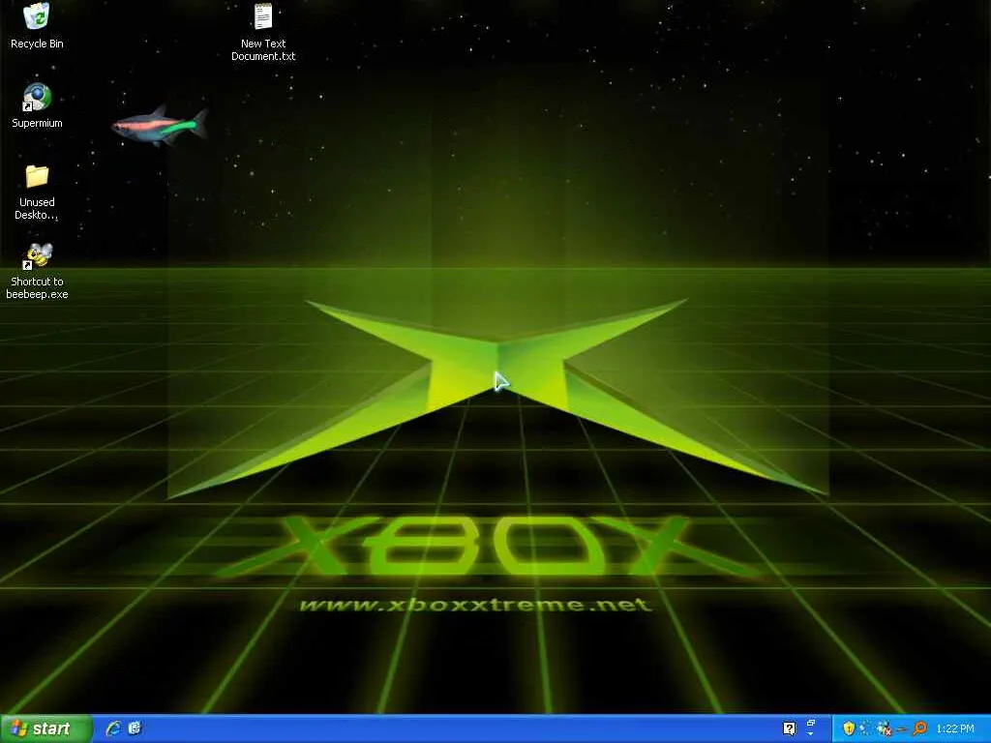
Task: Click the orange magnifier tray icon
Action: pyautogui.click(x=919, y=728)
